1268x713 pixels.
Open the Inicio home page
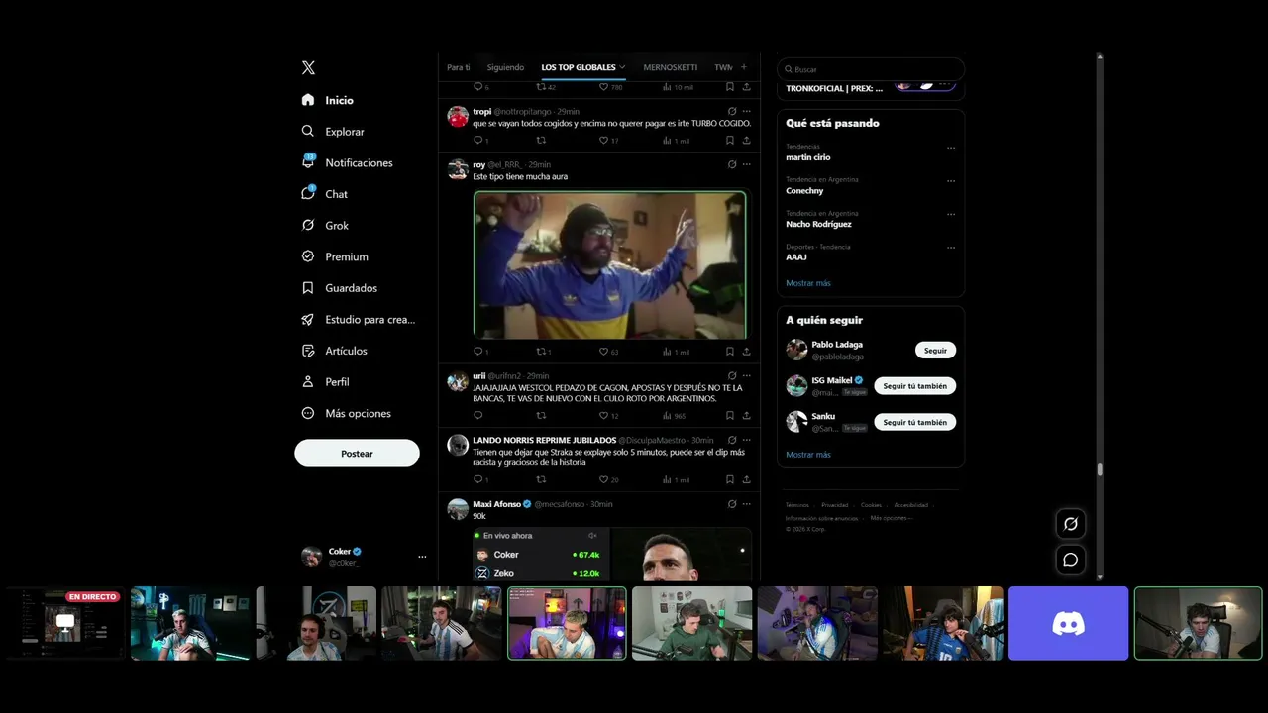[x=328, y=100]
